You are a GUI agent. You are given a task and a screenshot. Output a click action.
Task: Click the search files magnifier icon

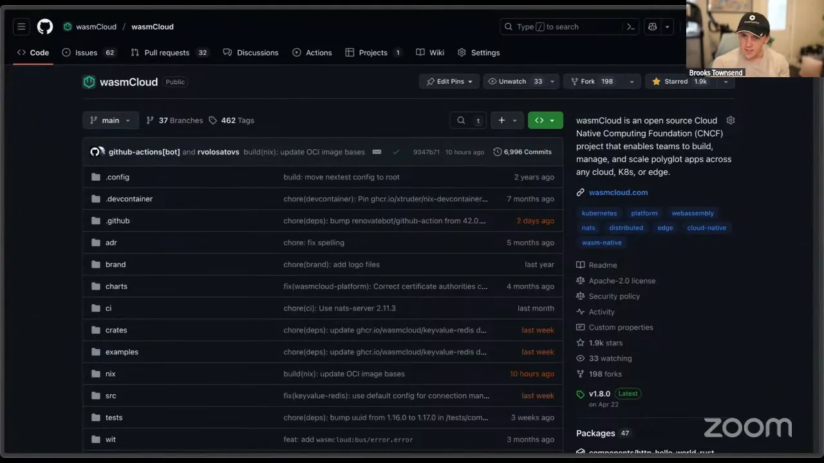click(x=461, y=120)
